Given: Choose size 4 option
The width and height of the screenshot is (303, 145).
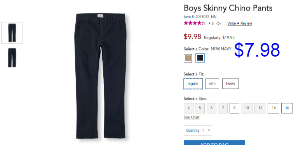Looking at the screenshot, I should point(189,108).
